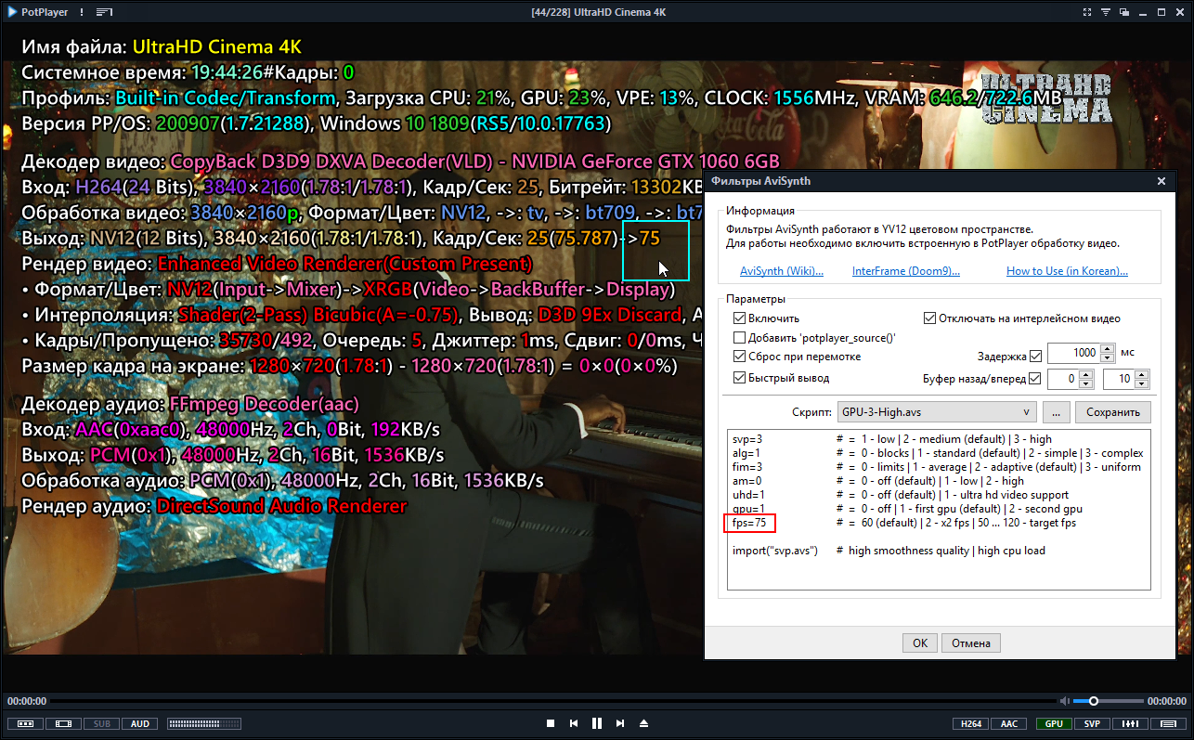
Task: Click the delay value field showing 1000
Action: pos(1072,354)
